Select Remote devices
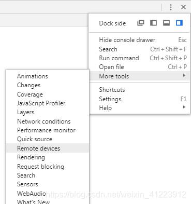This screenshot has width=191, height=204. click(48, 148)
